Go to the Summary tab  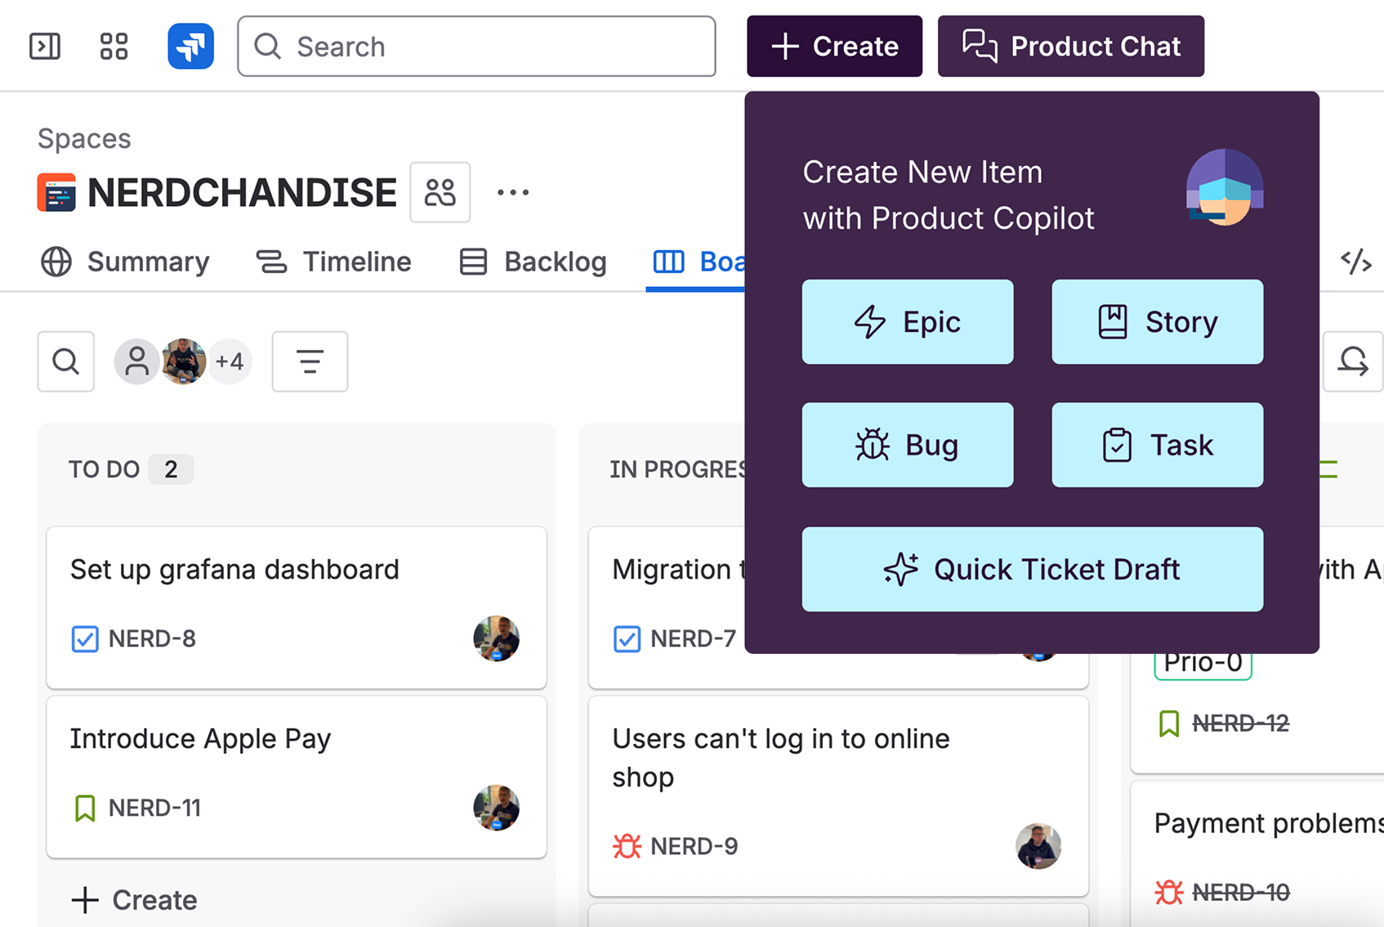pyautogui.click(x=125, y=262)
